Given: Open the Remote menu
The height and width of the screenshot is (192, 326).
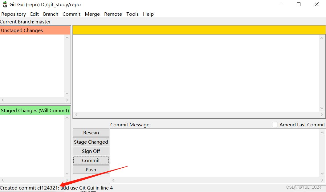Looking at the screenshot, I should (x=113, y=14).
